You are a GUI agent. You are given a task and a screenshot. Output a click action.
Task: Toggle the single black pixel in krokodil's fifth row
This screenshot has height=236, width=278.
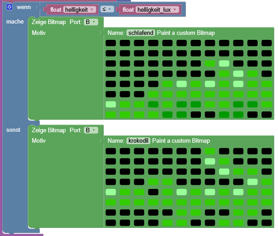[x=153, y=192]
